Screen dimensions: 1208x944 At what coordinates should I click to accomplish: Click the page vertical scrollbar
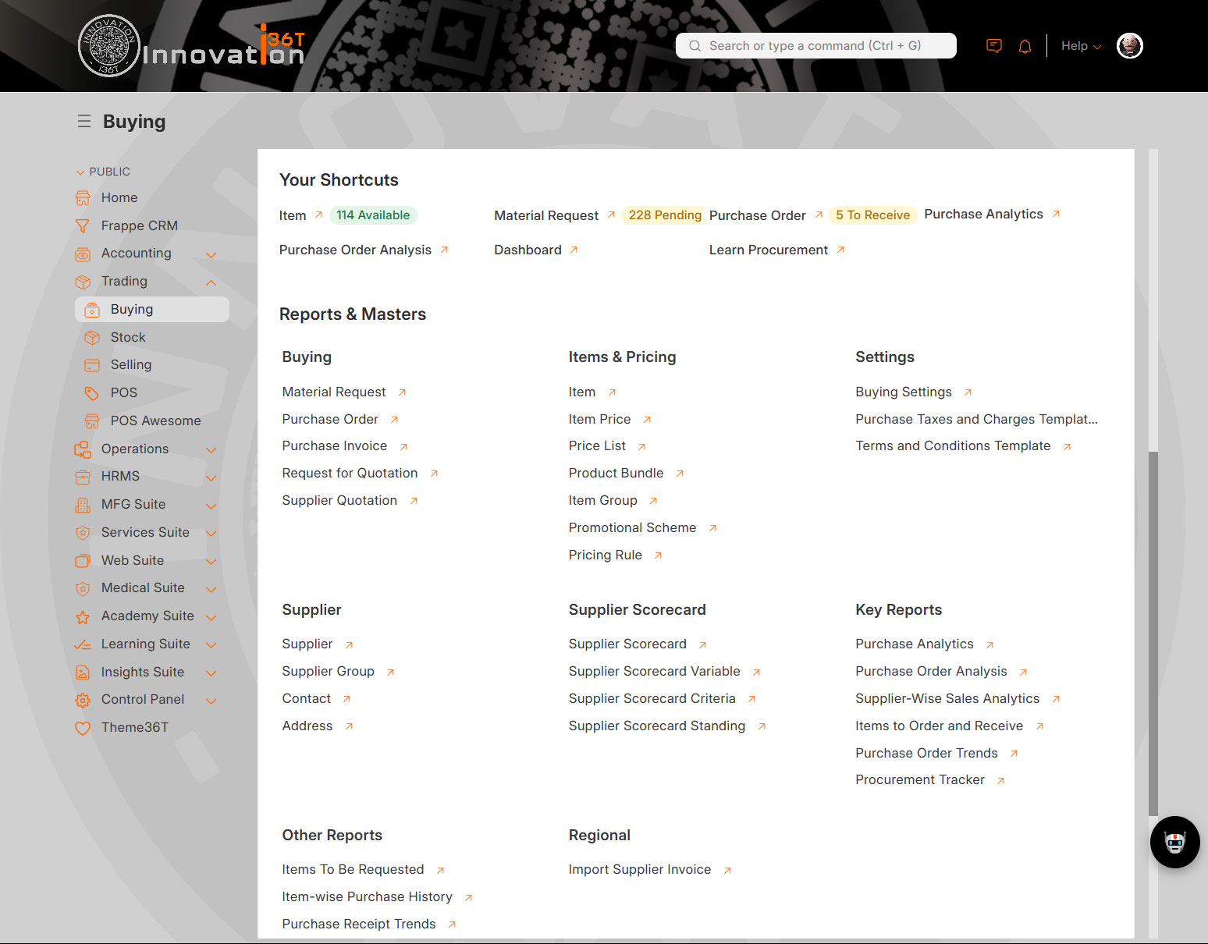tap(1153, 632)
